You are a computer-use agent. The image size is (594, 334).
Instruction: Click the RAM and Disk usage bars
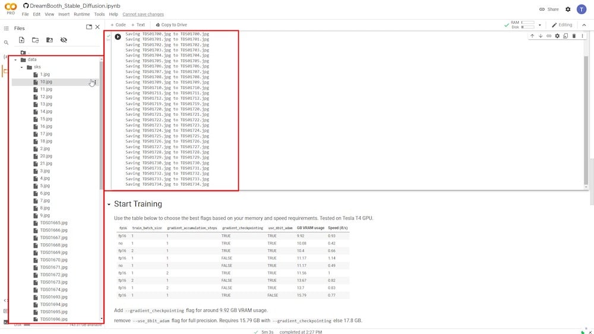[522, 25]
